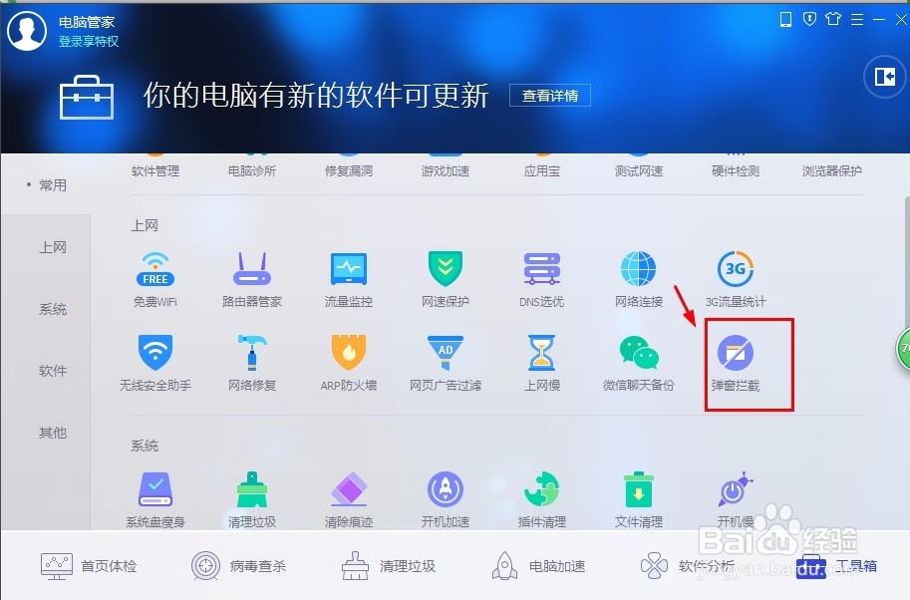
Task: Click the user avatar picture
Action: point(27,30)
